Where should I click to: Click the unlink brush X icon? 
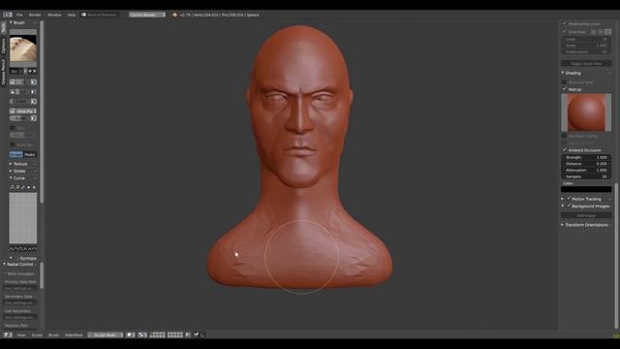tap(35, 71)
